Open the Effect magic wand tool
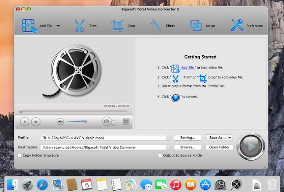The width and height of the screenshot is (284, 192). pyautogui.click(x=155, y=26)
